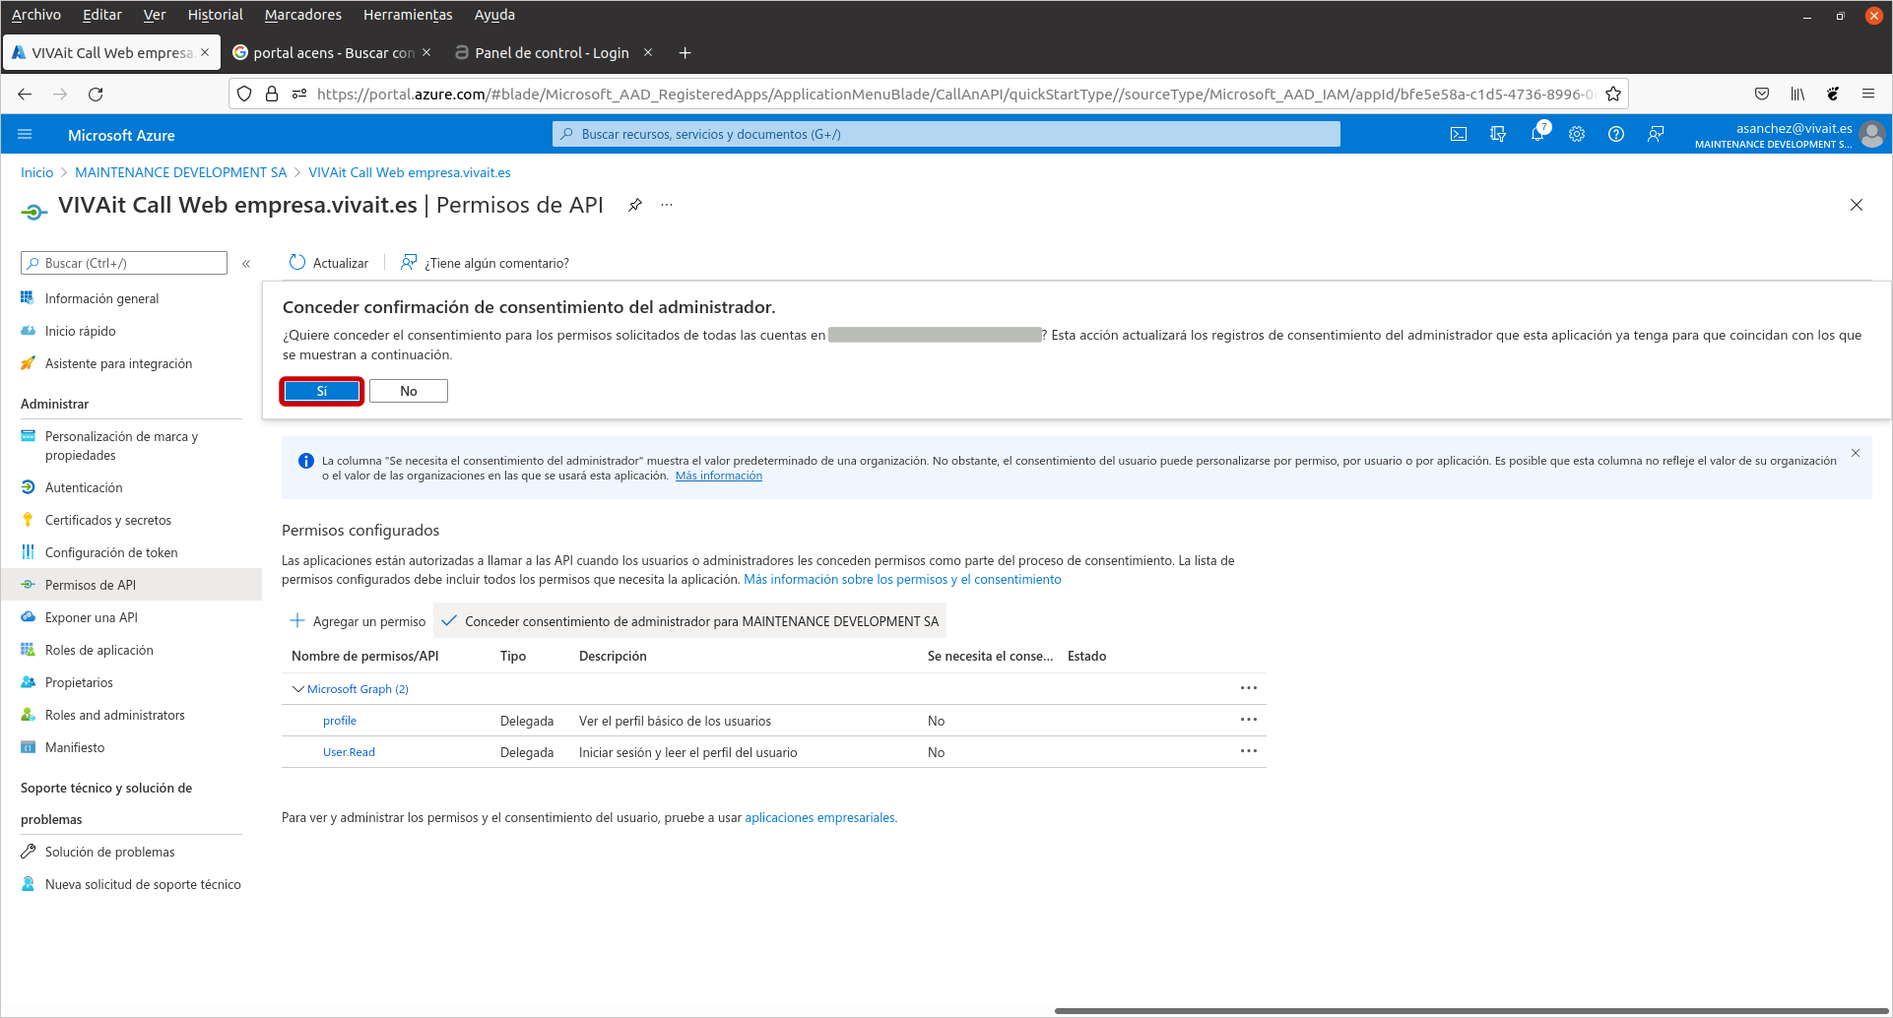This screenshot has height=1018, width=1893.
Task: Switch to 'portal acens' browser tab
Action: [332, 52]
